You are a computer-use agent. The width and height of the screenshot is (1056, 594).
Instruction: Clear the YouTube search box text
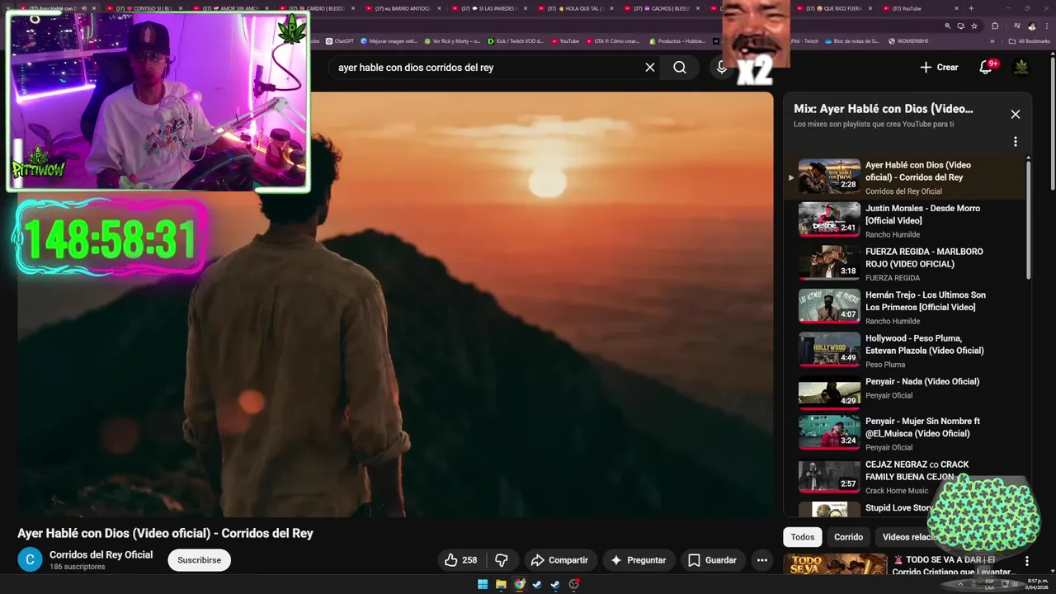coord(650,68)
